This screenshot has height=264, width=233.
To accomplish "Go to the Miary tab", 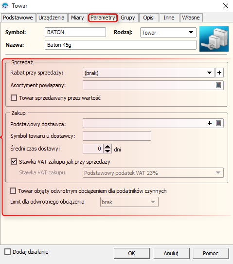I will [77, 18].
